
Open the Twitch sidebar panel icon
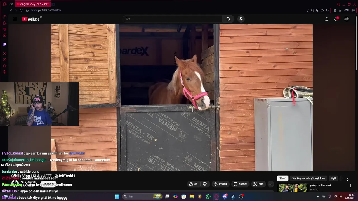pos(4,44)
